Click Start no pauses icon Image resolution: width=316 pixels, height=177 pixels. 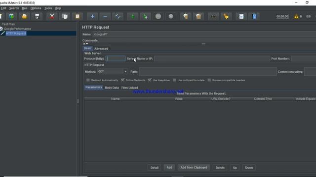coord(145,16)
